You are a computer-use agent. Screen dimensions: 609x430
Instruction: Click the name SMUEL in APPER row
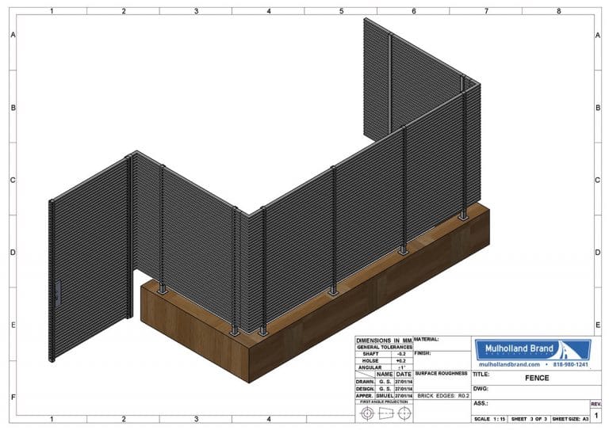pos(385,396)
